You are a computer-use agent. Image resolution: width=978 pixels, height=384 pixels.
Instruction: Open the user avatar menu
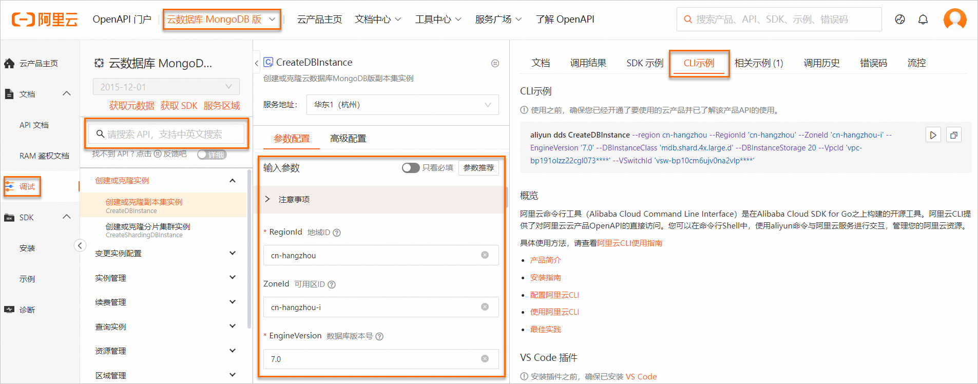955,20
